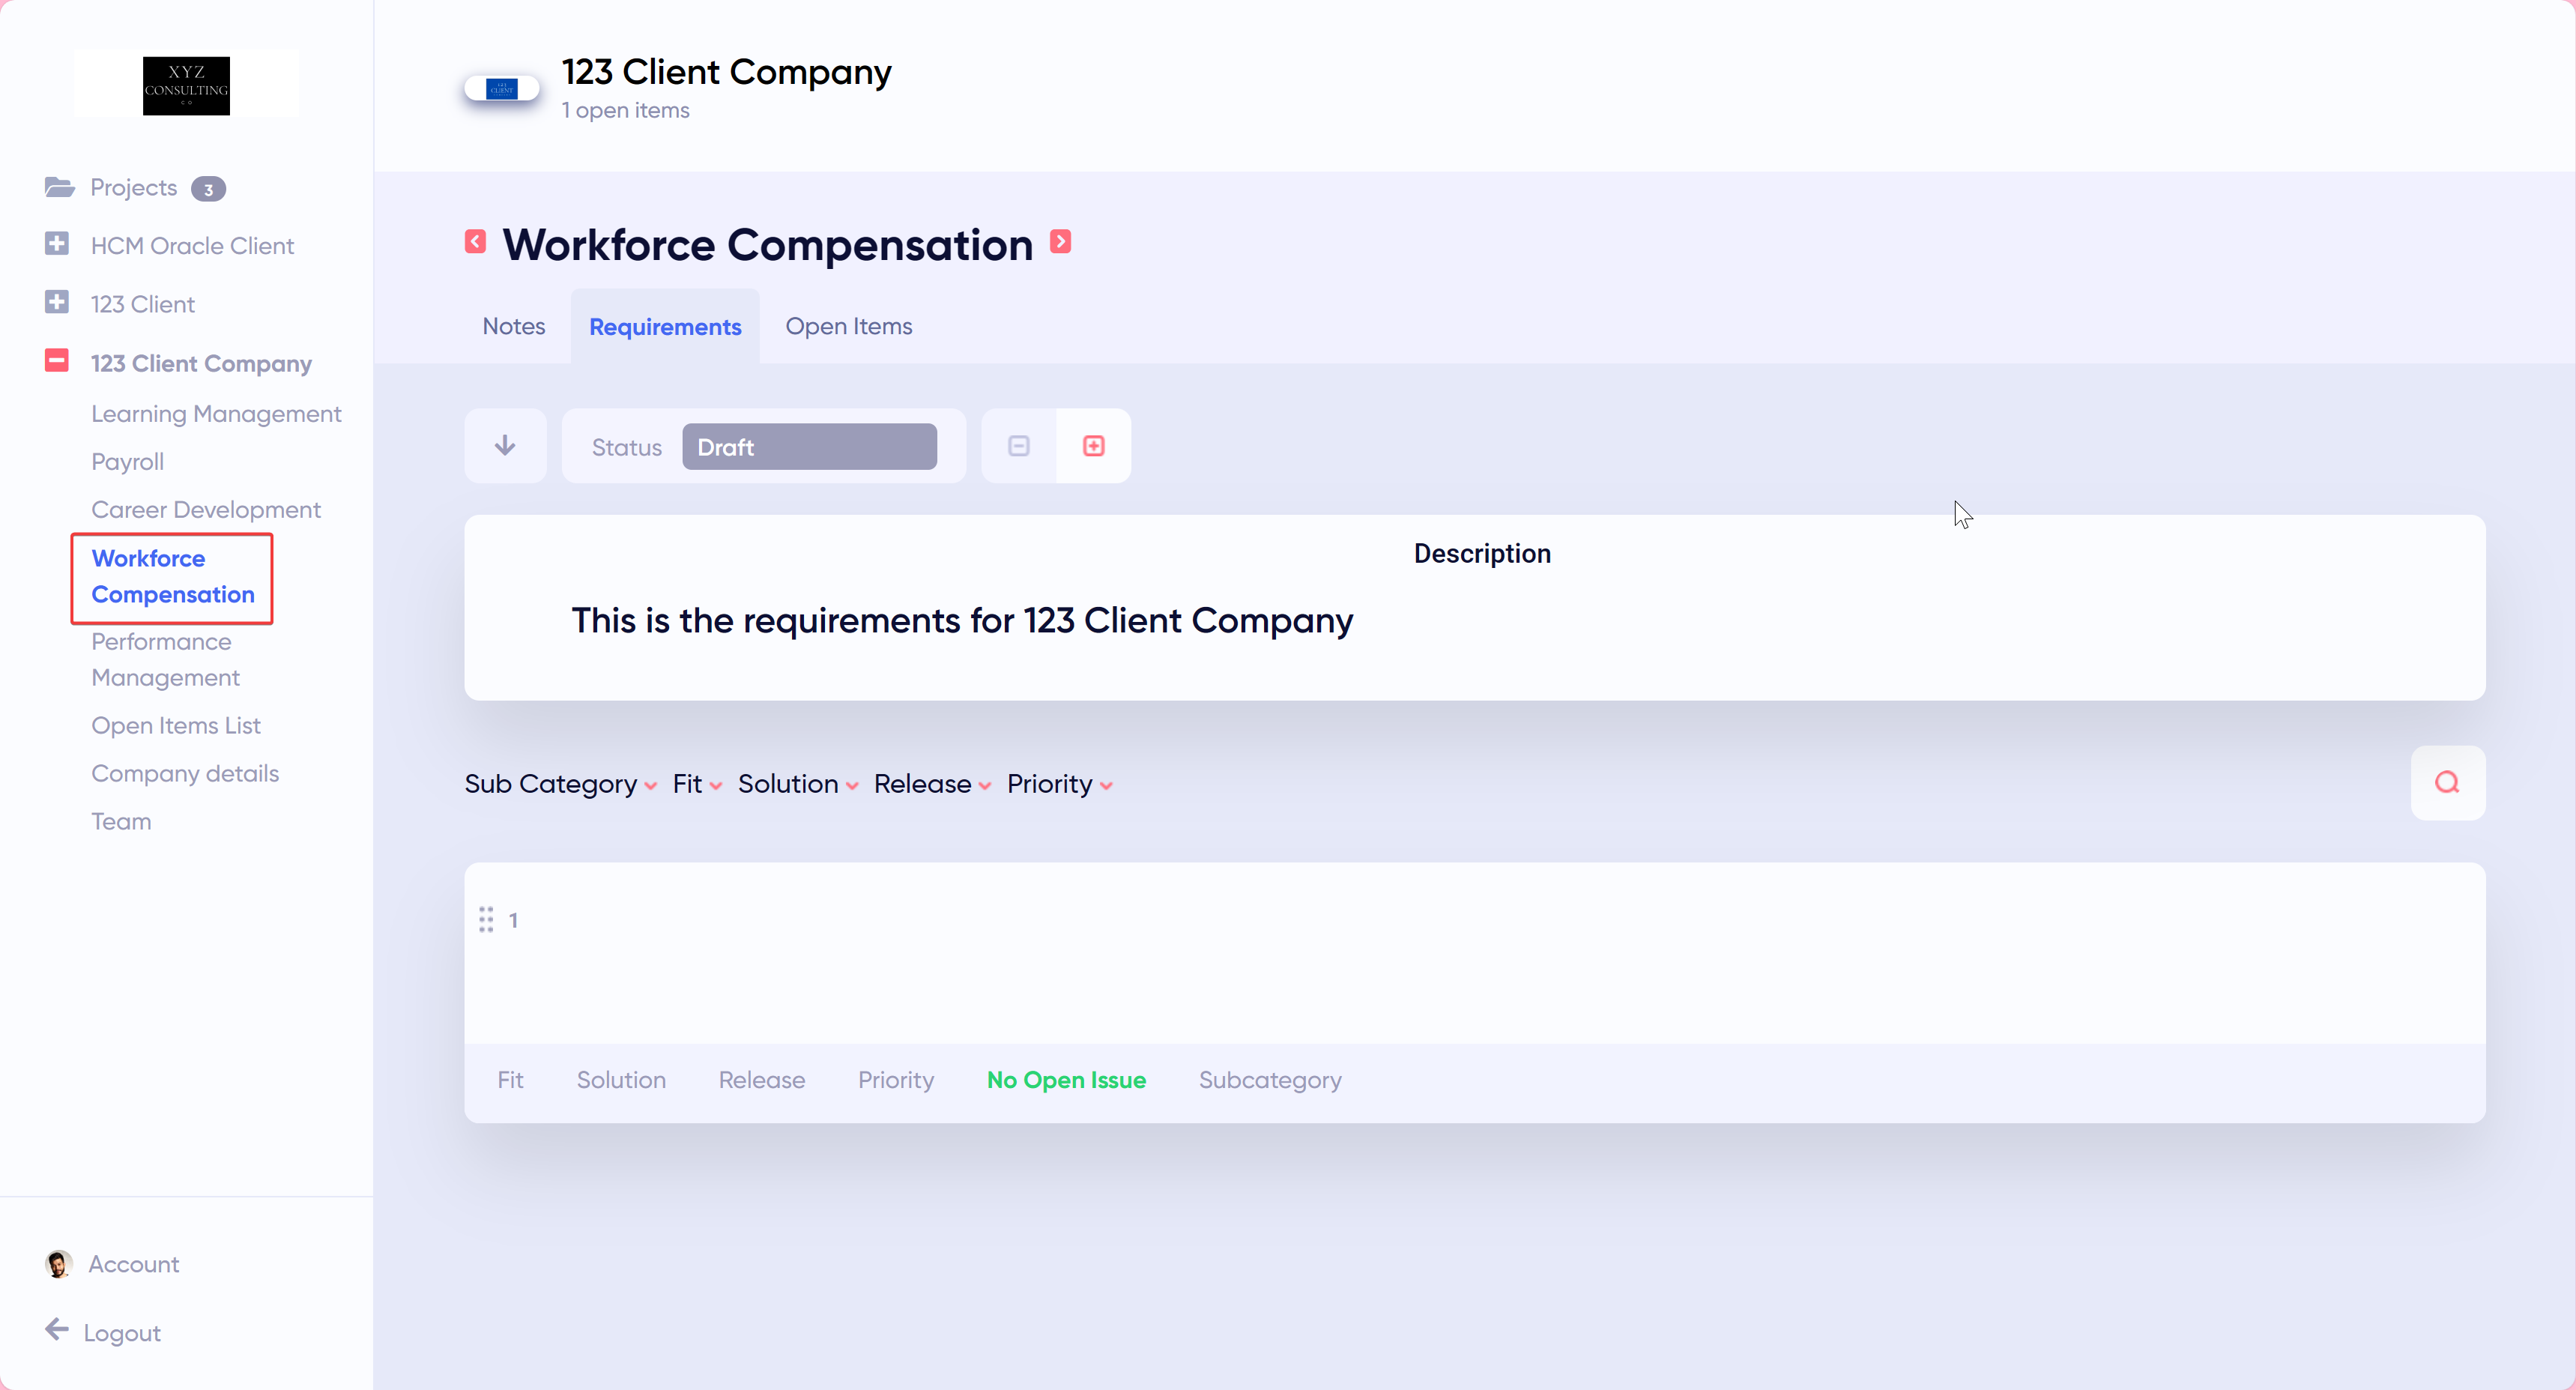Switch to the Open Items tab

(848, 326)
